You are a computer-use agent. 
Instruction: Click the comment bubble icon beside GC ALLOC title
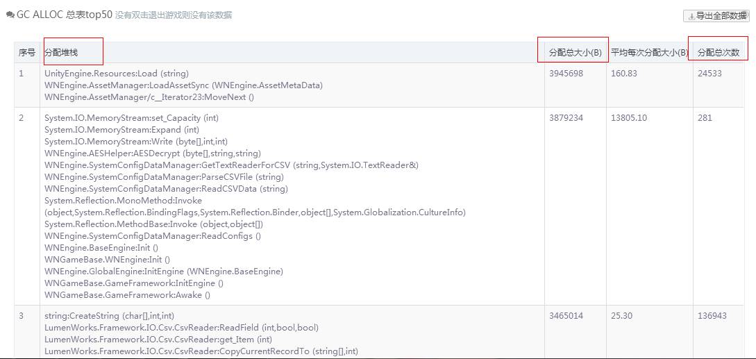coord(10,15)
